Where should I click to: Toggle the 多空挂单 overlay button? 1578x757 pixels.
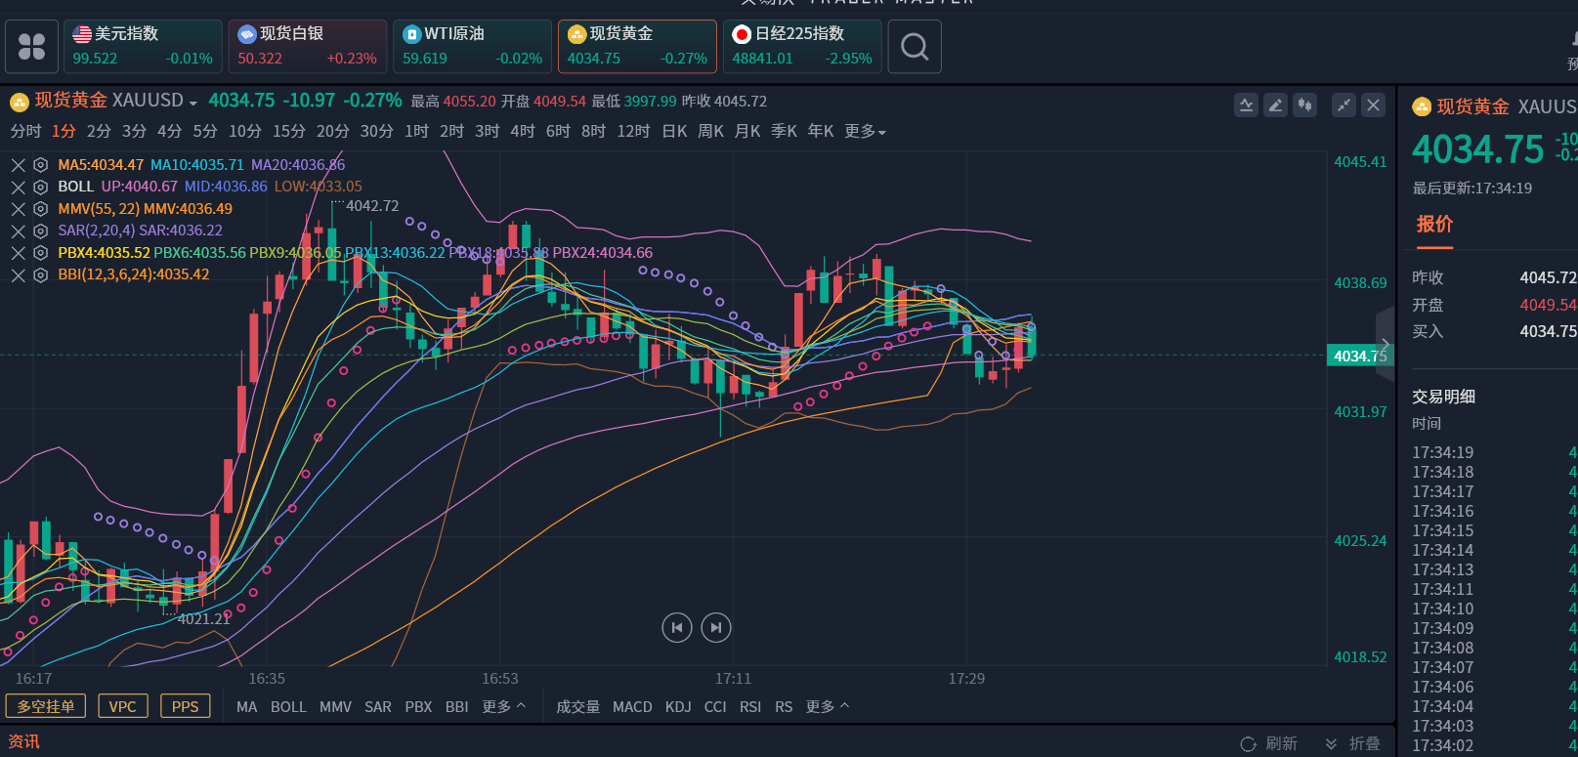point(46,706)
